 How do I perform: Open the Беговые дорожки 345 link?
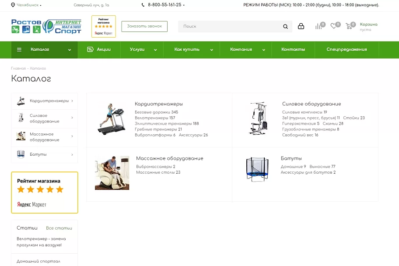click(156, 112)
